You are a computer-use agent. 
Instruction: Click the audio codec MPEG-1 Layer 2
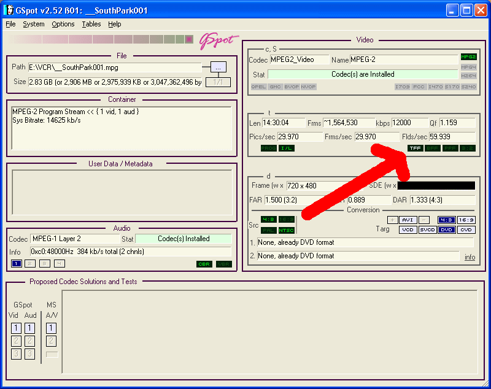click(75, 239)
